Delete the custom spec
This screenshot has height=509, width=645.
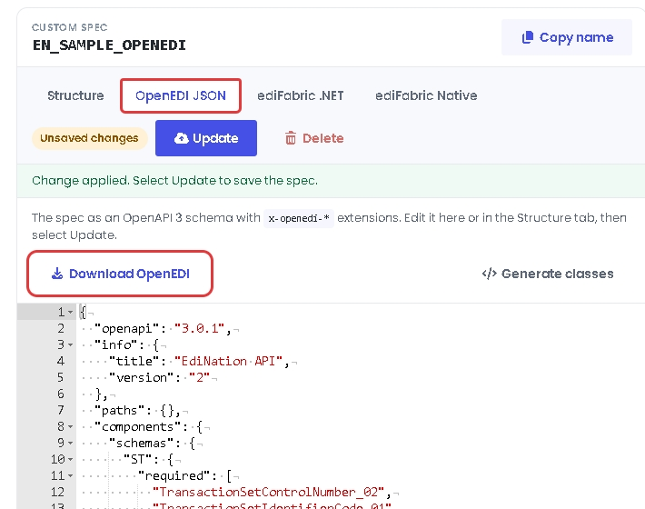point(313,138)
